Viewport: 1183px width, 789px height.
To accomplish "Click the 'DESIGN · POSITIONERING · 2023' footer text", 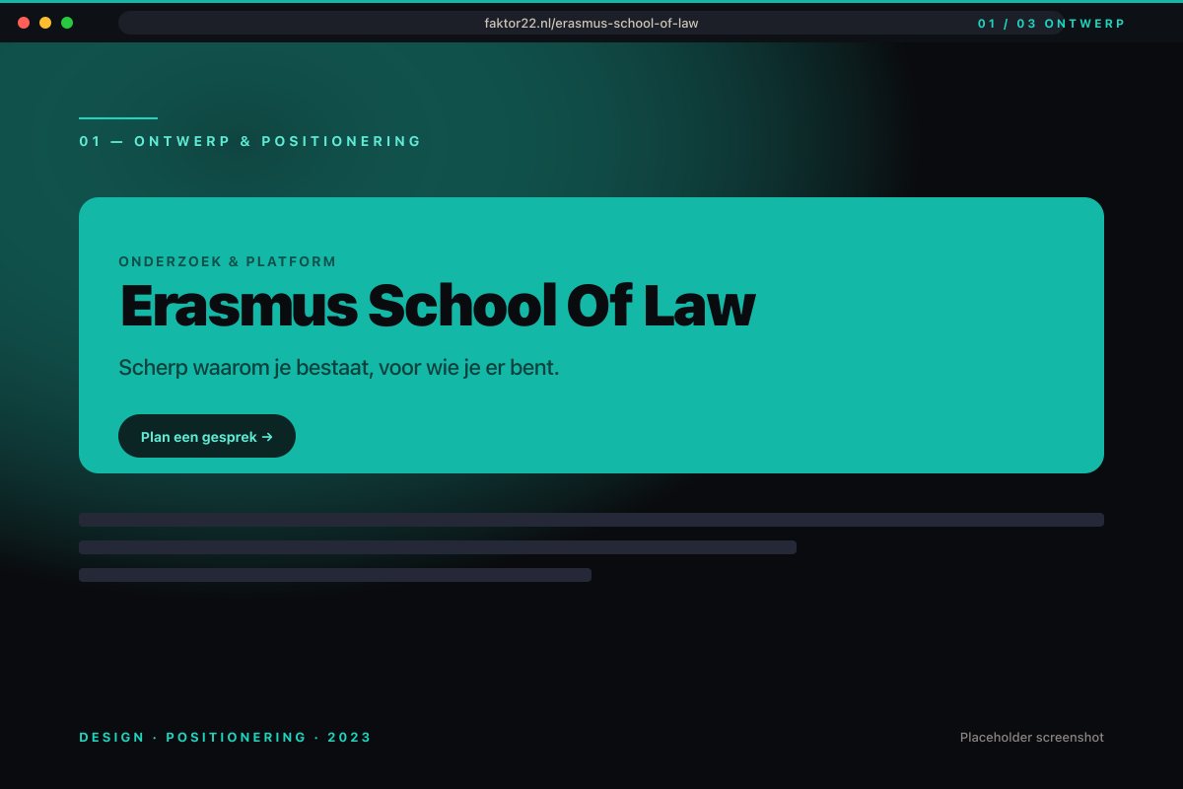I will pos(226,737).
